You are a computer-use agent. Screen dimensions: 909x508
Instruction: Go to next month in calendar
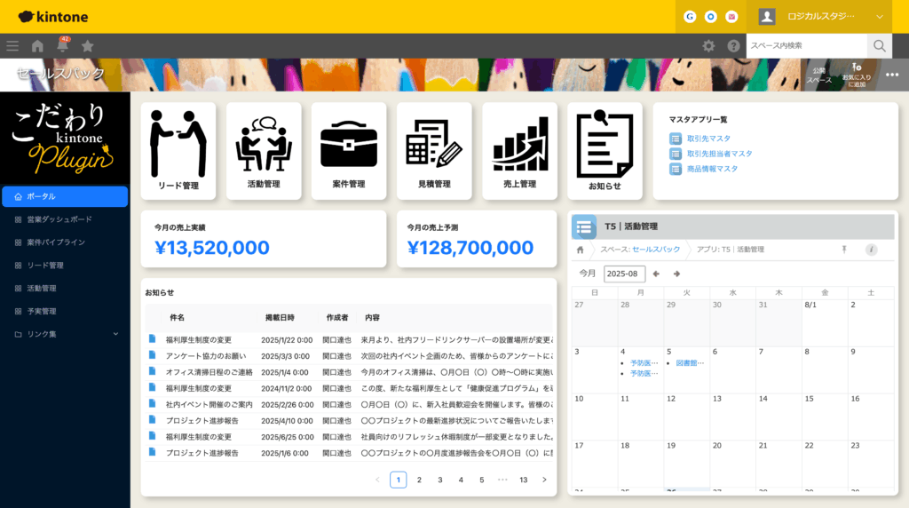(x=676, y=274)
